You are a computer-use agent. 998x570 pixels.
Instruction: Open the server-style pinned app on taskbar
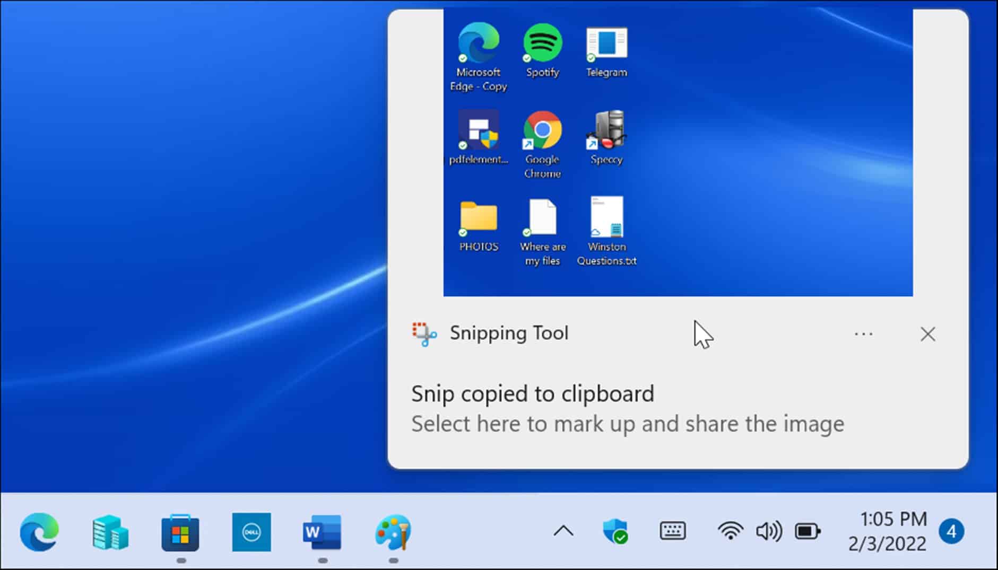(x=110, y=532)
